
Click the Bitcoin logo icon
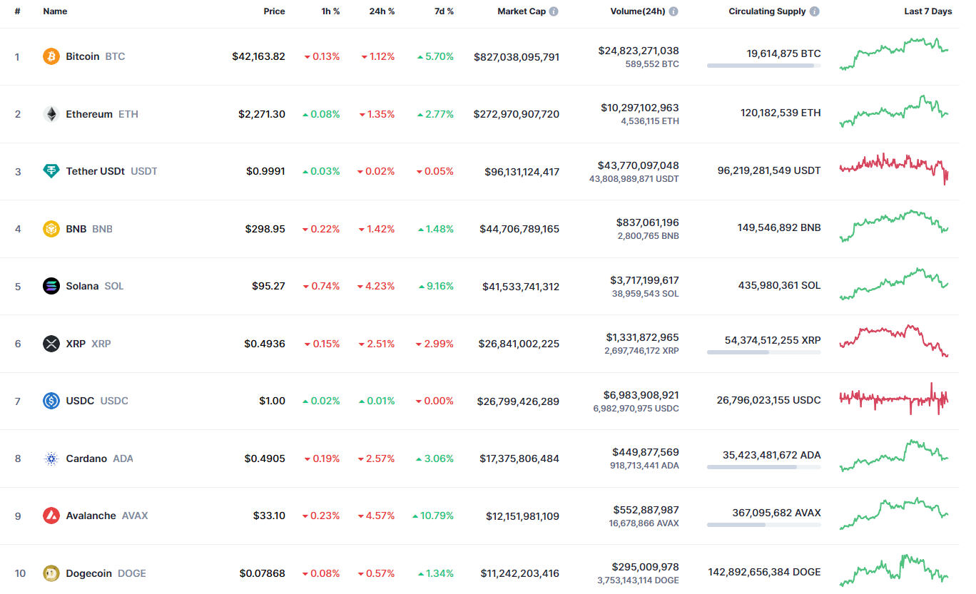coord(51,56)
